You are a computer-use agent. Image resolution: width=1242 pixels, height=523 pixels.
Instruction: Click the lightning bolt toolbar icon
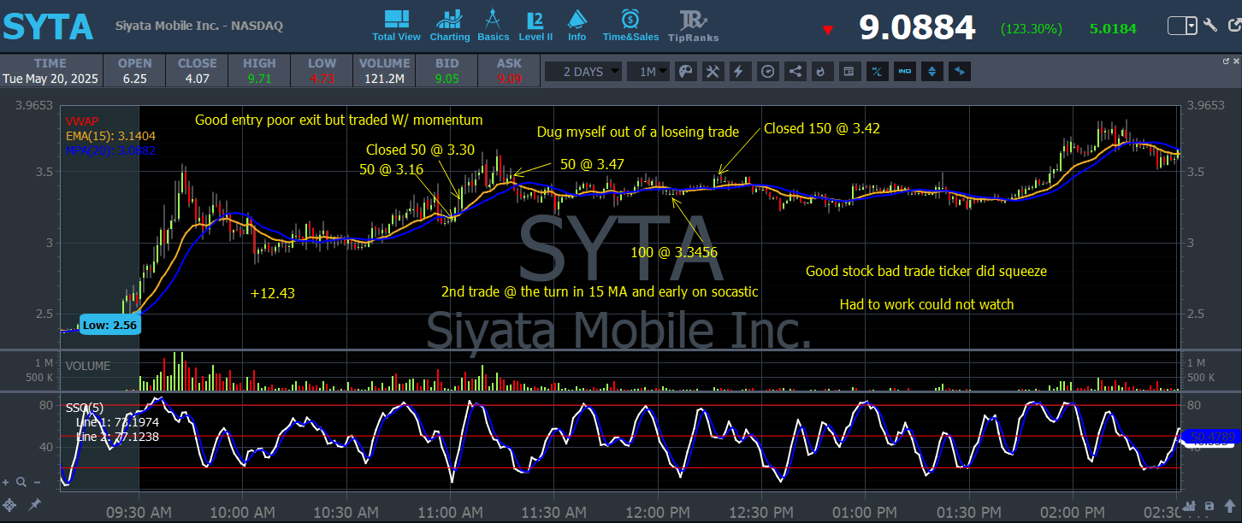740,72
